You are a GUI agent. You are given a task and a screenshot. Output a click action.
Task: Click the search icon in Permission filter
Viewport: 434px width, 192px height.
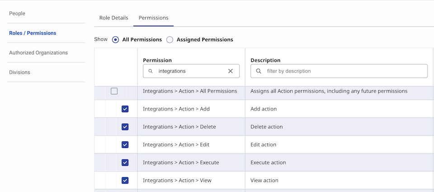point(151,71)
